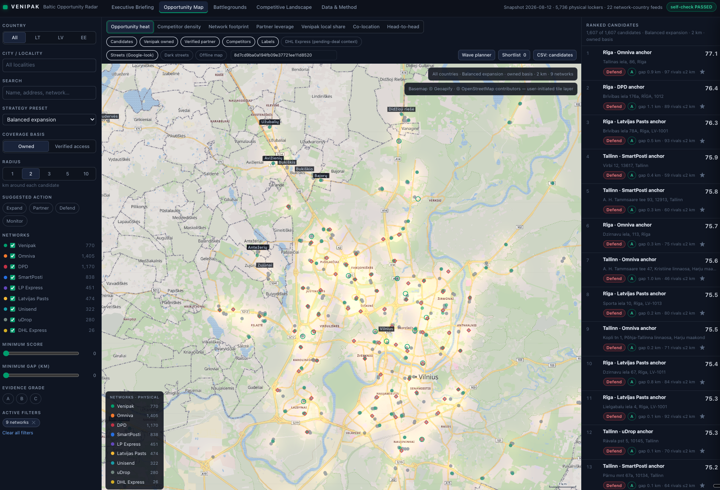Toggle the LP Express network checkbox

[13, 288]
